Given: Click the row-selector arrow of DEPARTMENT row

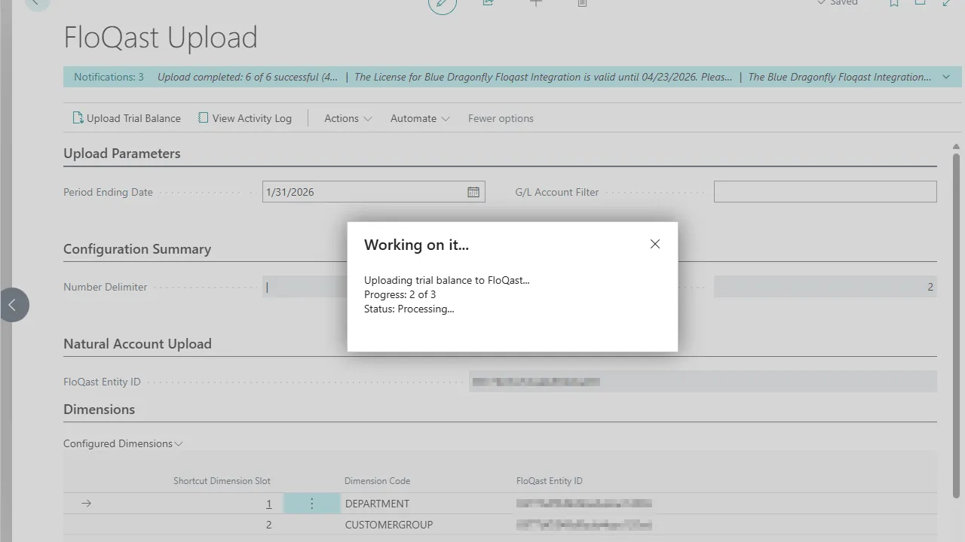Looking at the screenshot, I should coord(86,504).
